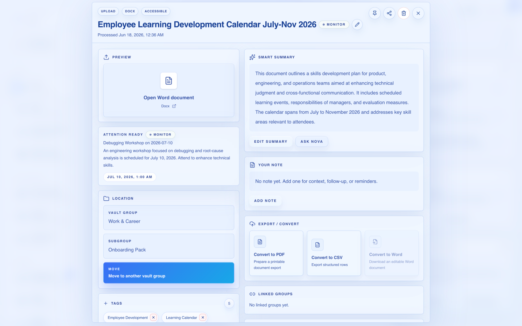Click the Linked Groups link icon
This screenshot has height=326, width=522.
pyautogui.click(x=252, y=294)
